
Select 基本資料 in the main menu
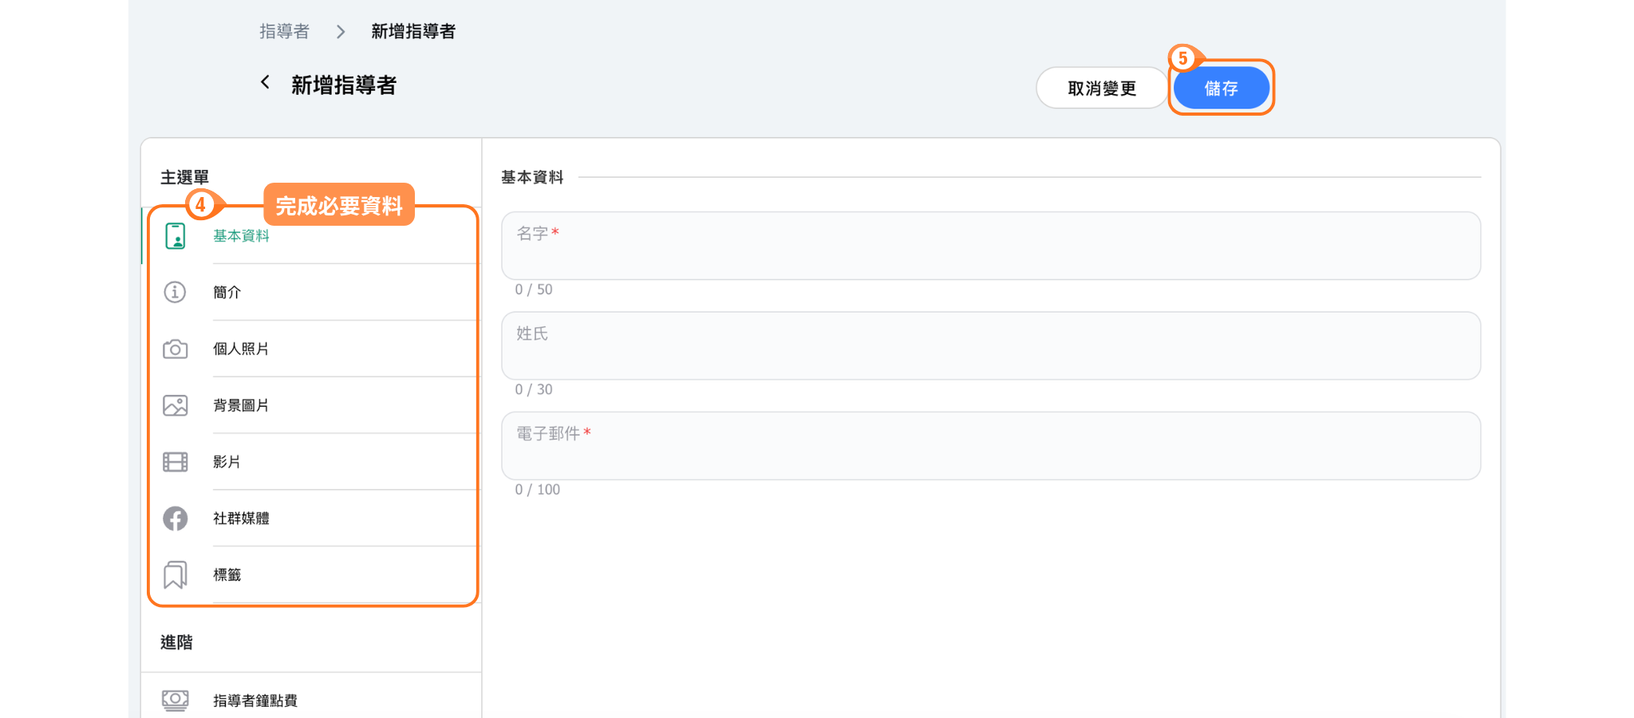tap(241, 236)
